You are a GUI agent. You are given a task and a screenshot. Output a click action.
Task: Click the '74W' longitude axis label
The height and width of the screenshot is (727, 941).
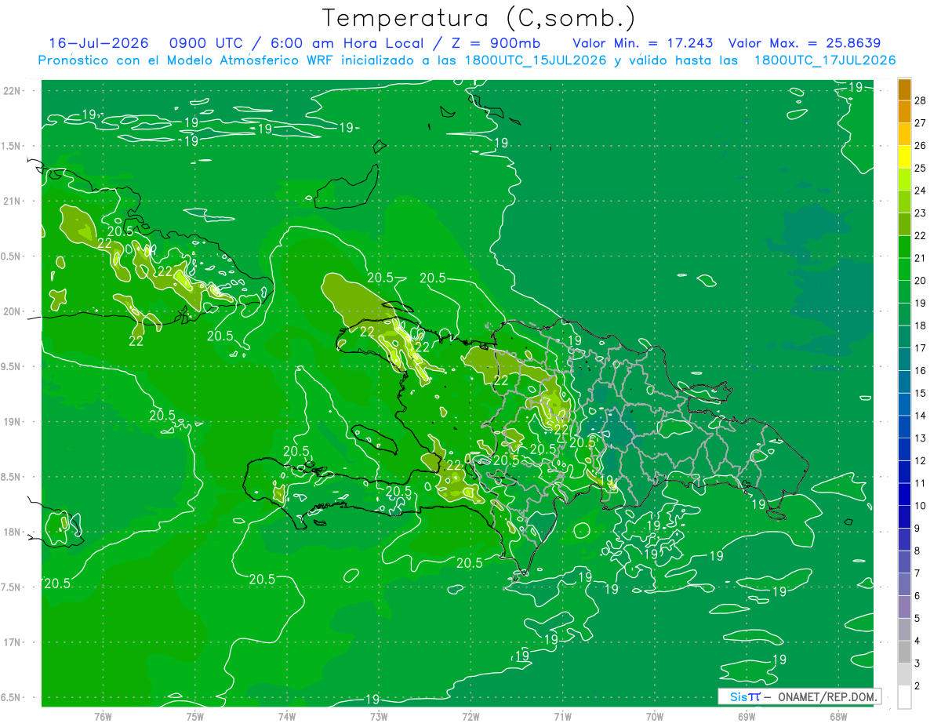tap(286, 716)
